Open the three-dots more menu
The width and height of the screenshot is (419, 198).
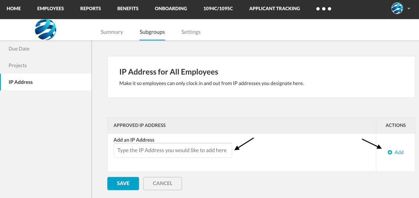point(324,9)
